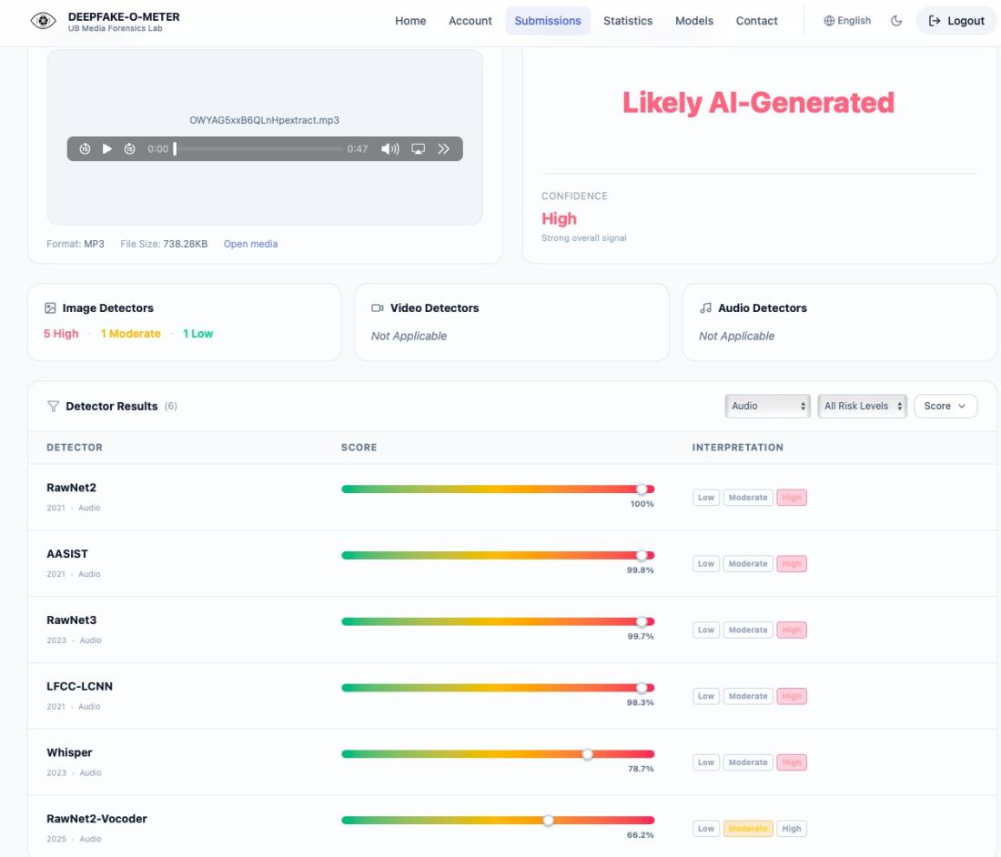
Task: Go to the Statistics menu item
Action: pos(628,21)
